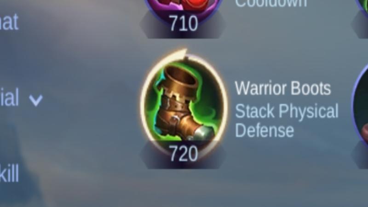Click the cropped price hexagon right of 710
The height and width of the screenshot is (207, 368).
tap(360, 24)
